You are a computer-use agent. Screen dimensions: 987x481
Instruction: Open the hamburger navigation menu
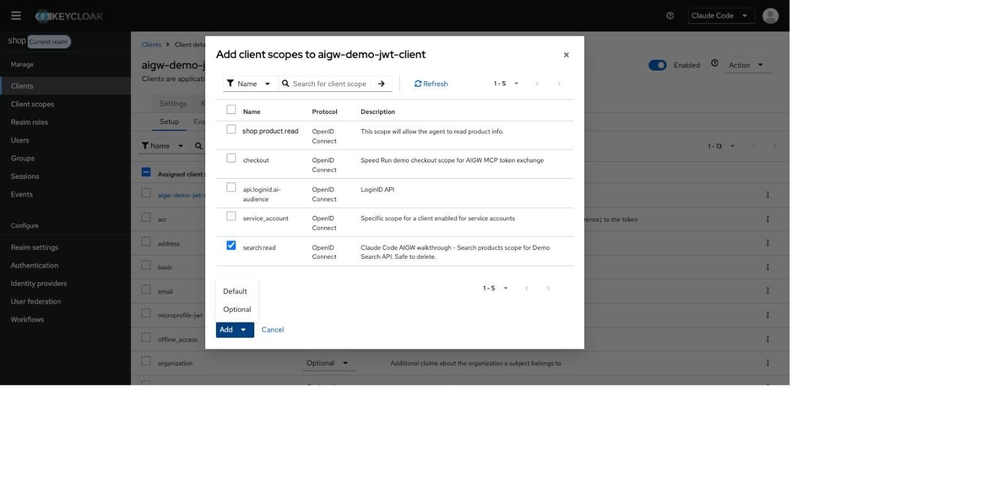(x=16, y=16)
